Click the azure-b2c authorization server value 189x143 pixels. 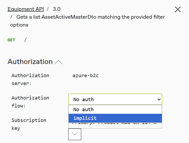(x=85, y=76)
